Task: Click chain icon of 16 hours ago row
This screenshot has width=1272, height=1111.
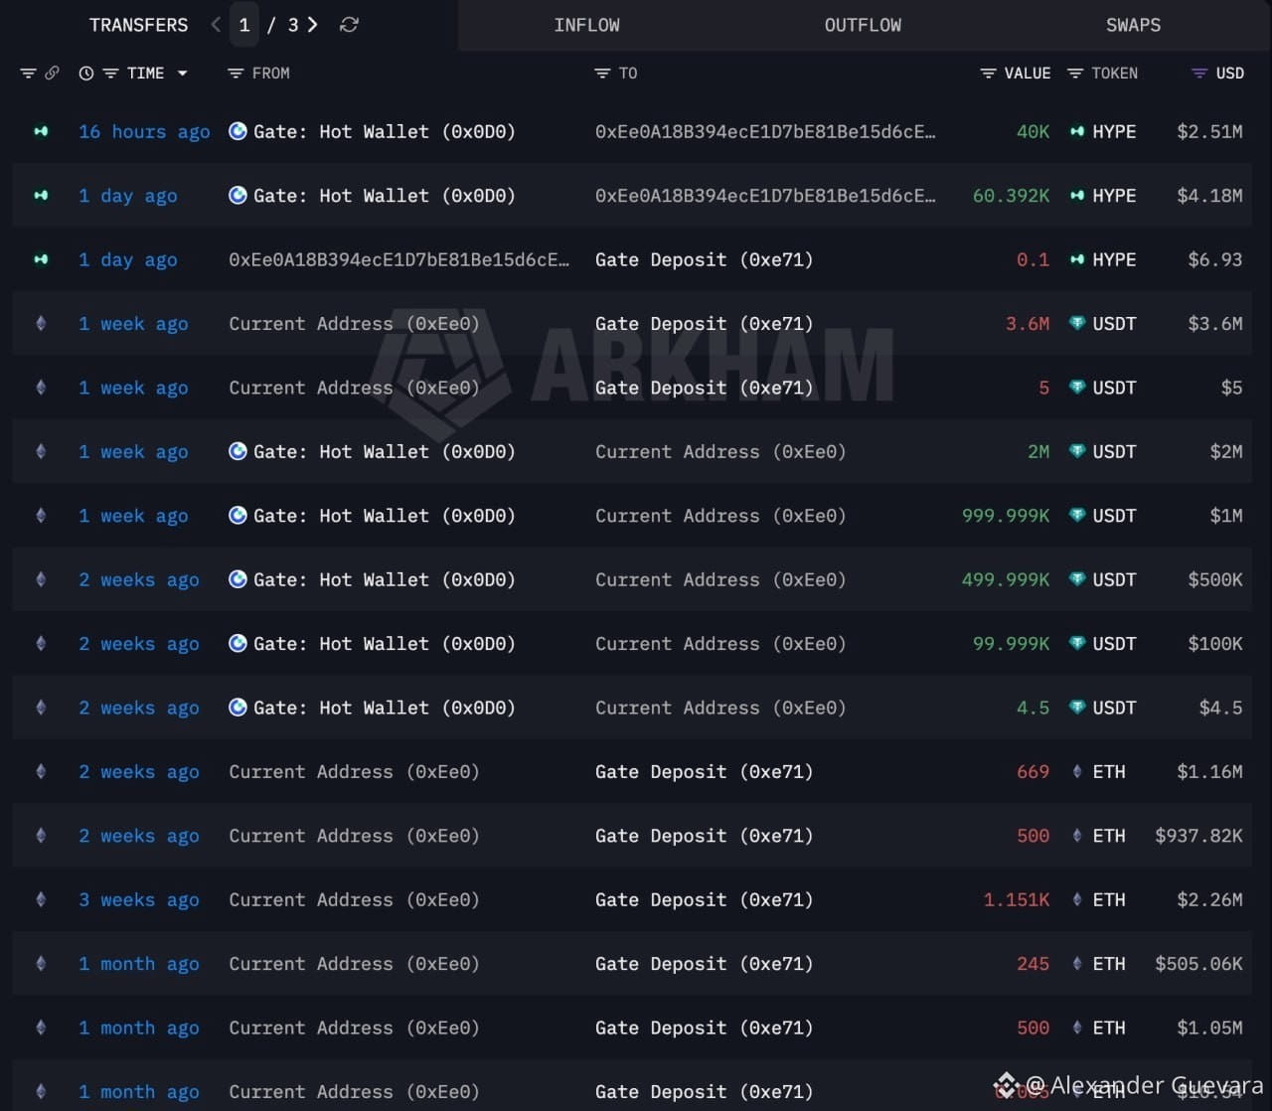Action: [41, 131]
